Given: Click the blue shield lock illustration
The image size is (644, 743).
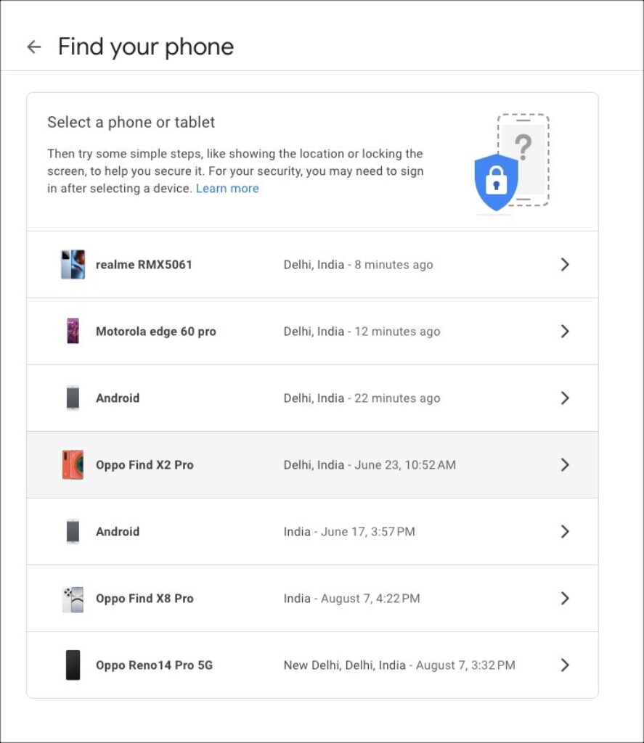Looking at the screenshot, I should pyautogui.click(x=496, y=182).
